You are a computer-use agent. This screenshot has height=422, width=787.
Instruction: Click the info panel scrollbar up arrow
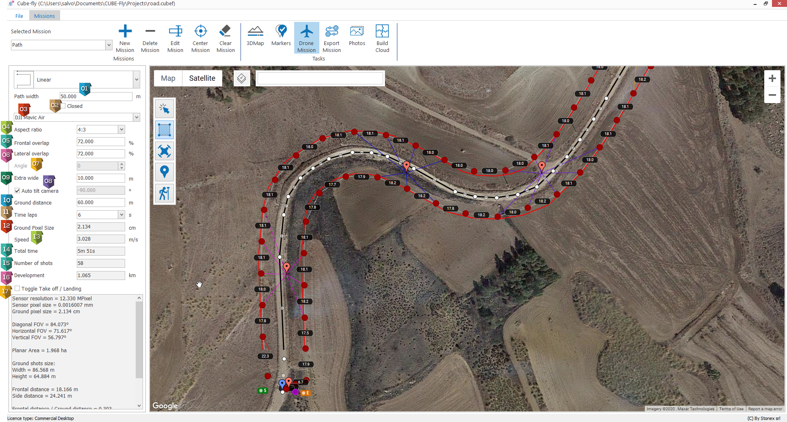139,298
